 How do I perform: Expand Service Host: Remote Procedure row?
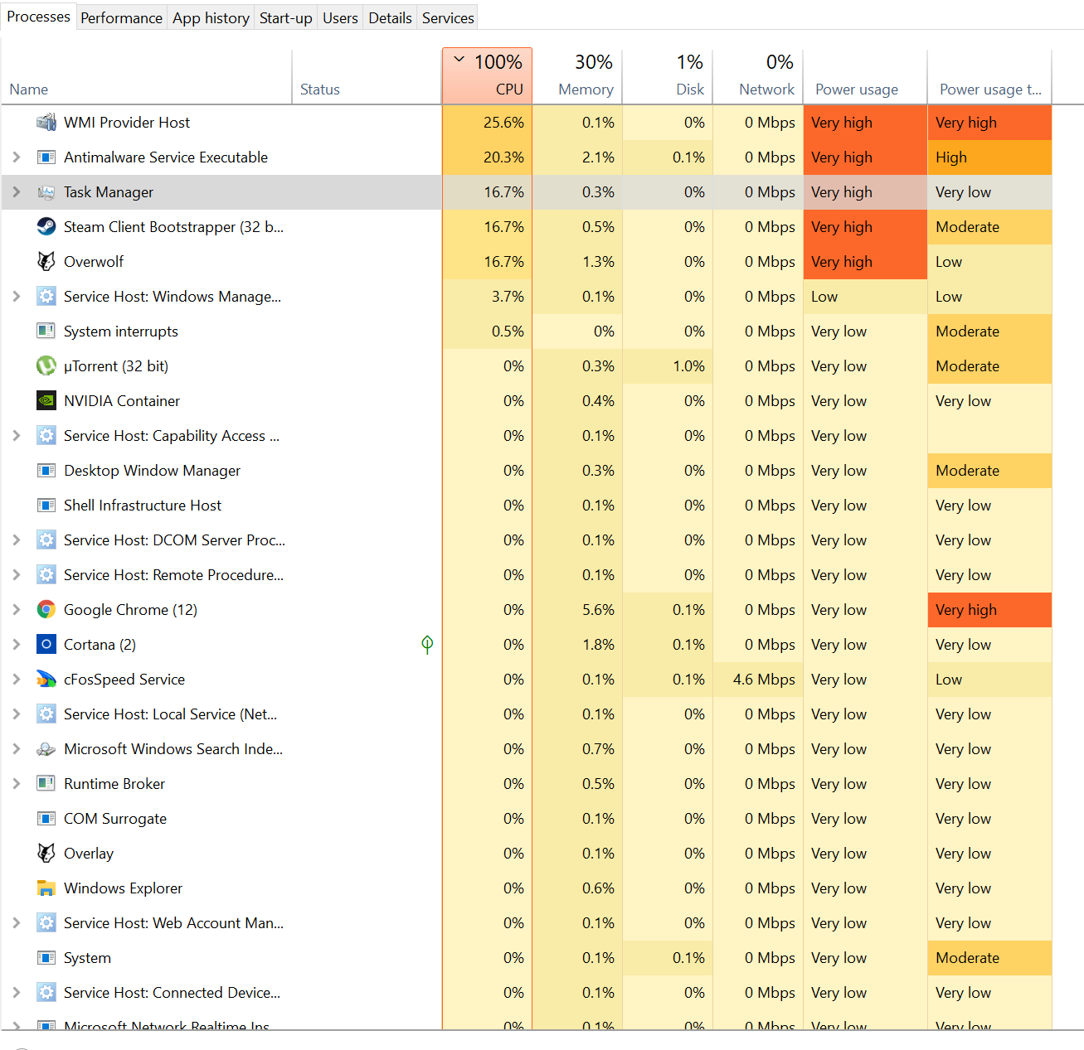pos(16,575)
